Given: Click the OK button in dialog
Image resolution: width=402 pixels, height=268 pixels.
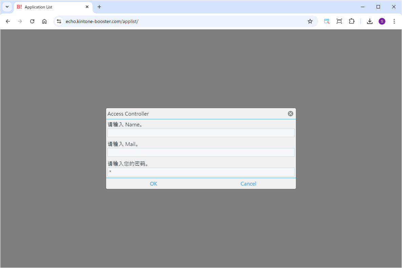Looking at the screenshot, I should click(x=154, y=184).
